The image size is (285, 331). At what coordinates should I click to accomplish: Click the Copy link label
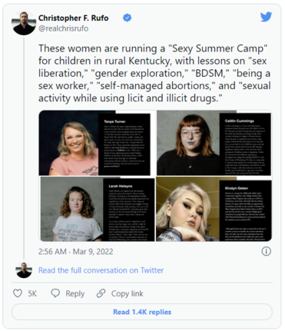[128, 293]
